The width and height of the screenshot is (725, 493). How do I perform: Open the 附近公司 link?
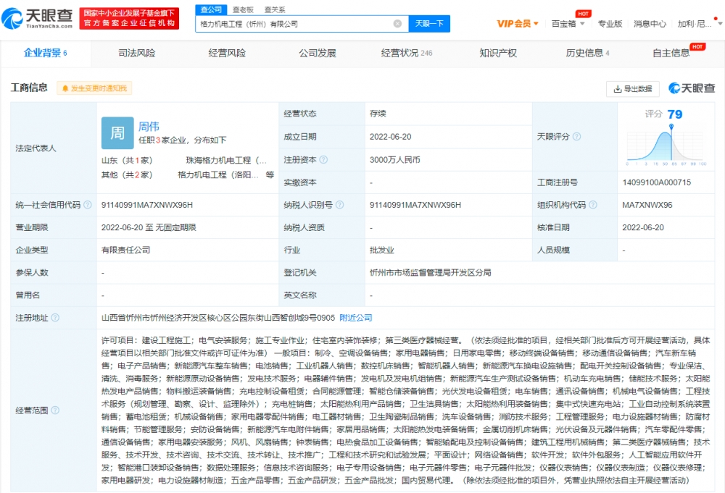pos(356,318)
